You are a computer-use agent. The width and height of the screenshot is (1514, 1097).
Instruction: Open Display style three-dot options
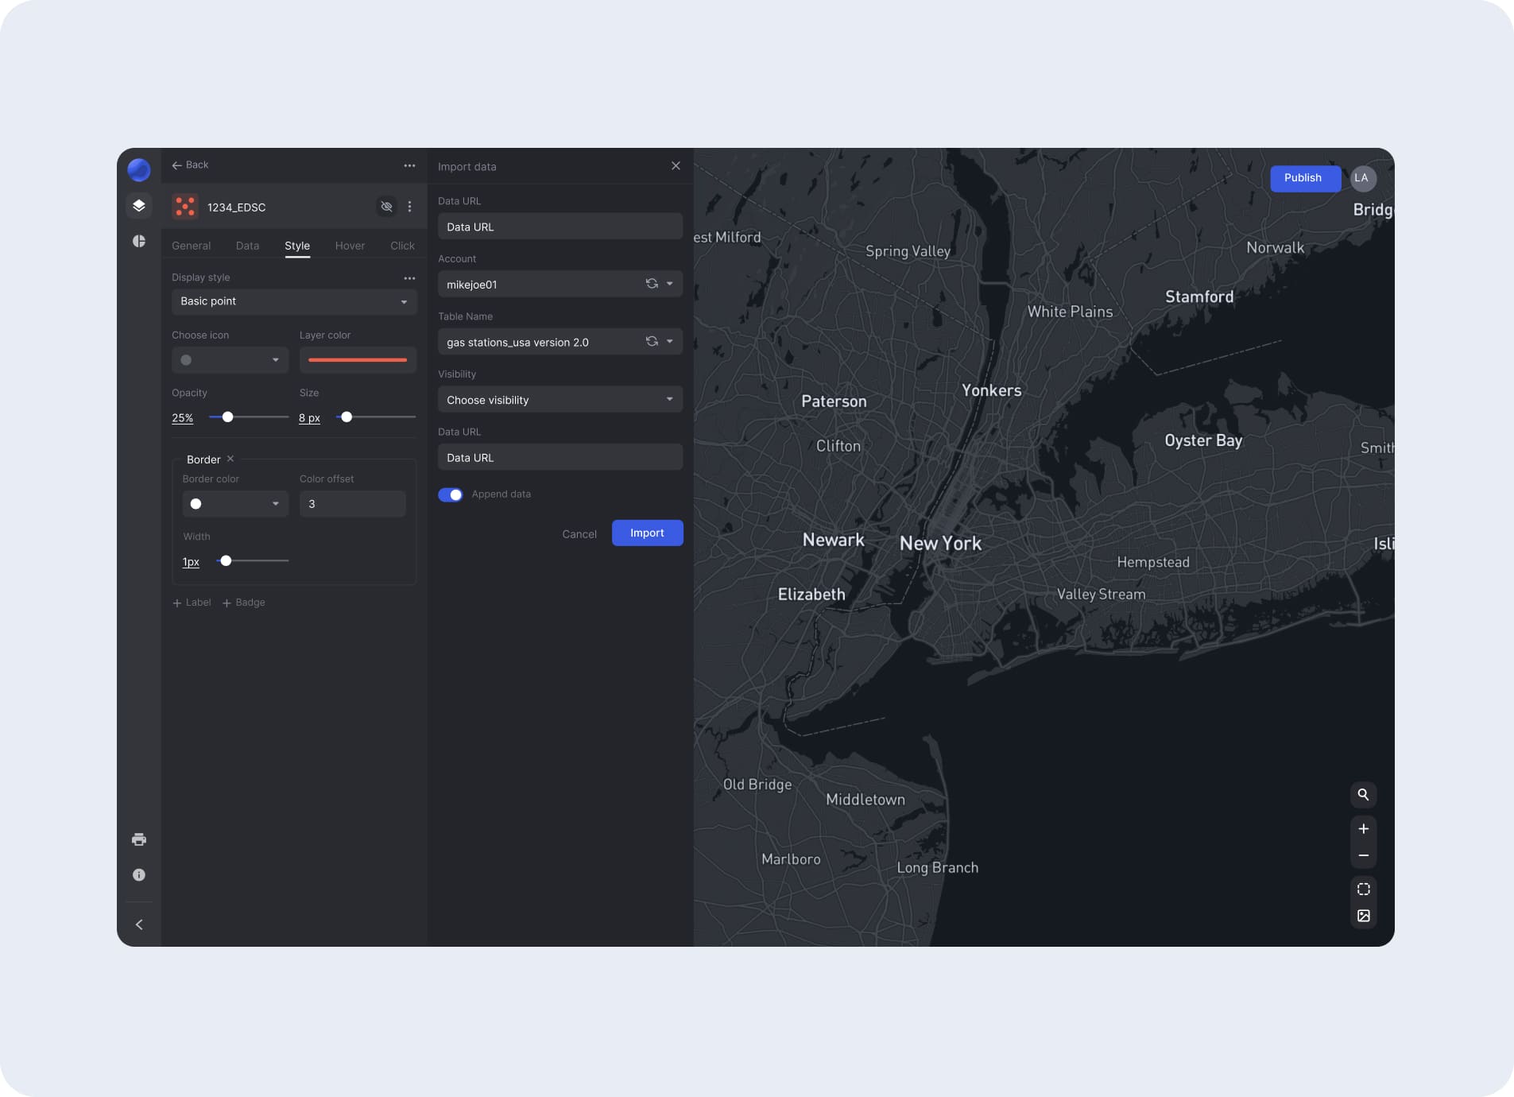pos(409,278)
